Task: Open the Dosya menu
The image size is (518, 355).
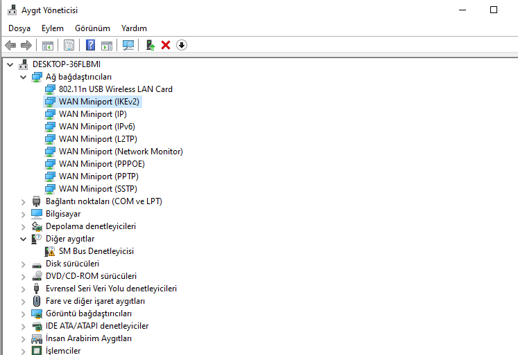Action: pos(19,28)
